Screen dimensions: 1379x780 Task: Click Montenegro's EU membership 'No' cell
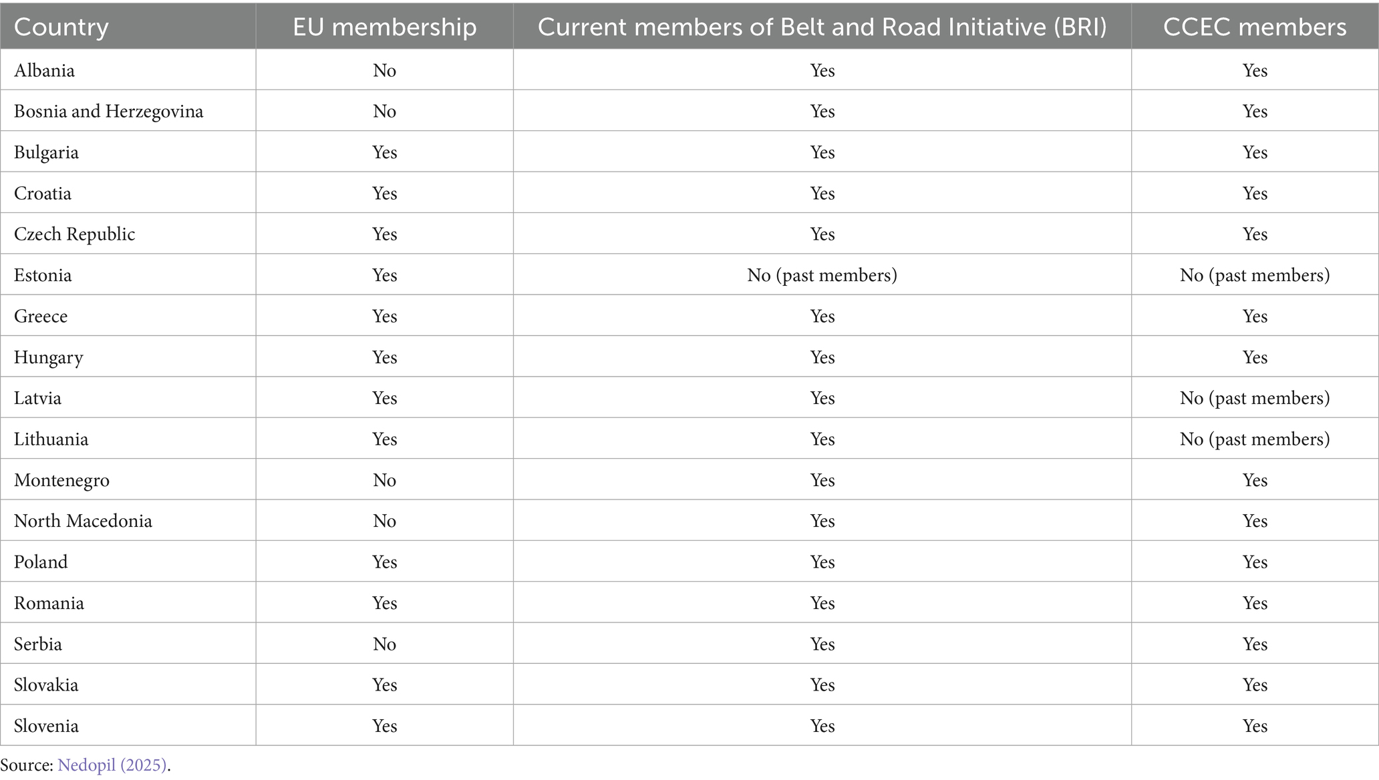(x=385, y=480)
